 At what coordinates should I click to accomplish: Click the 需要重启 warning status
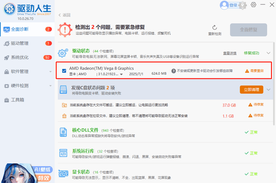pyautogui.click(x=254, y=71)
